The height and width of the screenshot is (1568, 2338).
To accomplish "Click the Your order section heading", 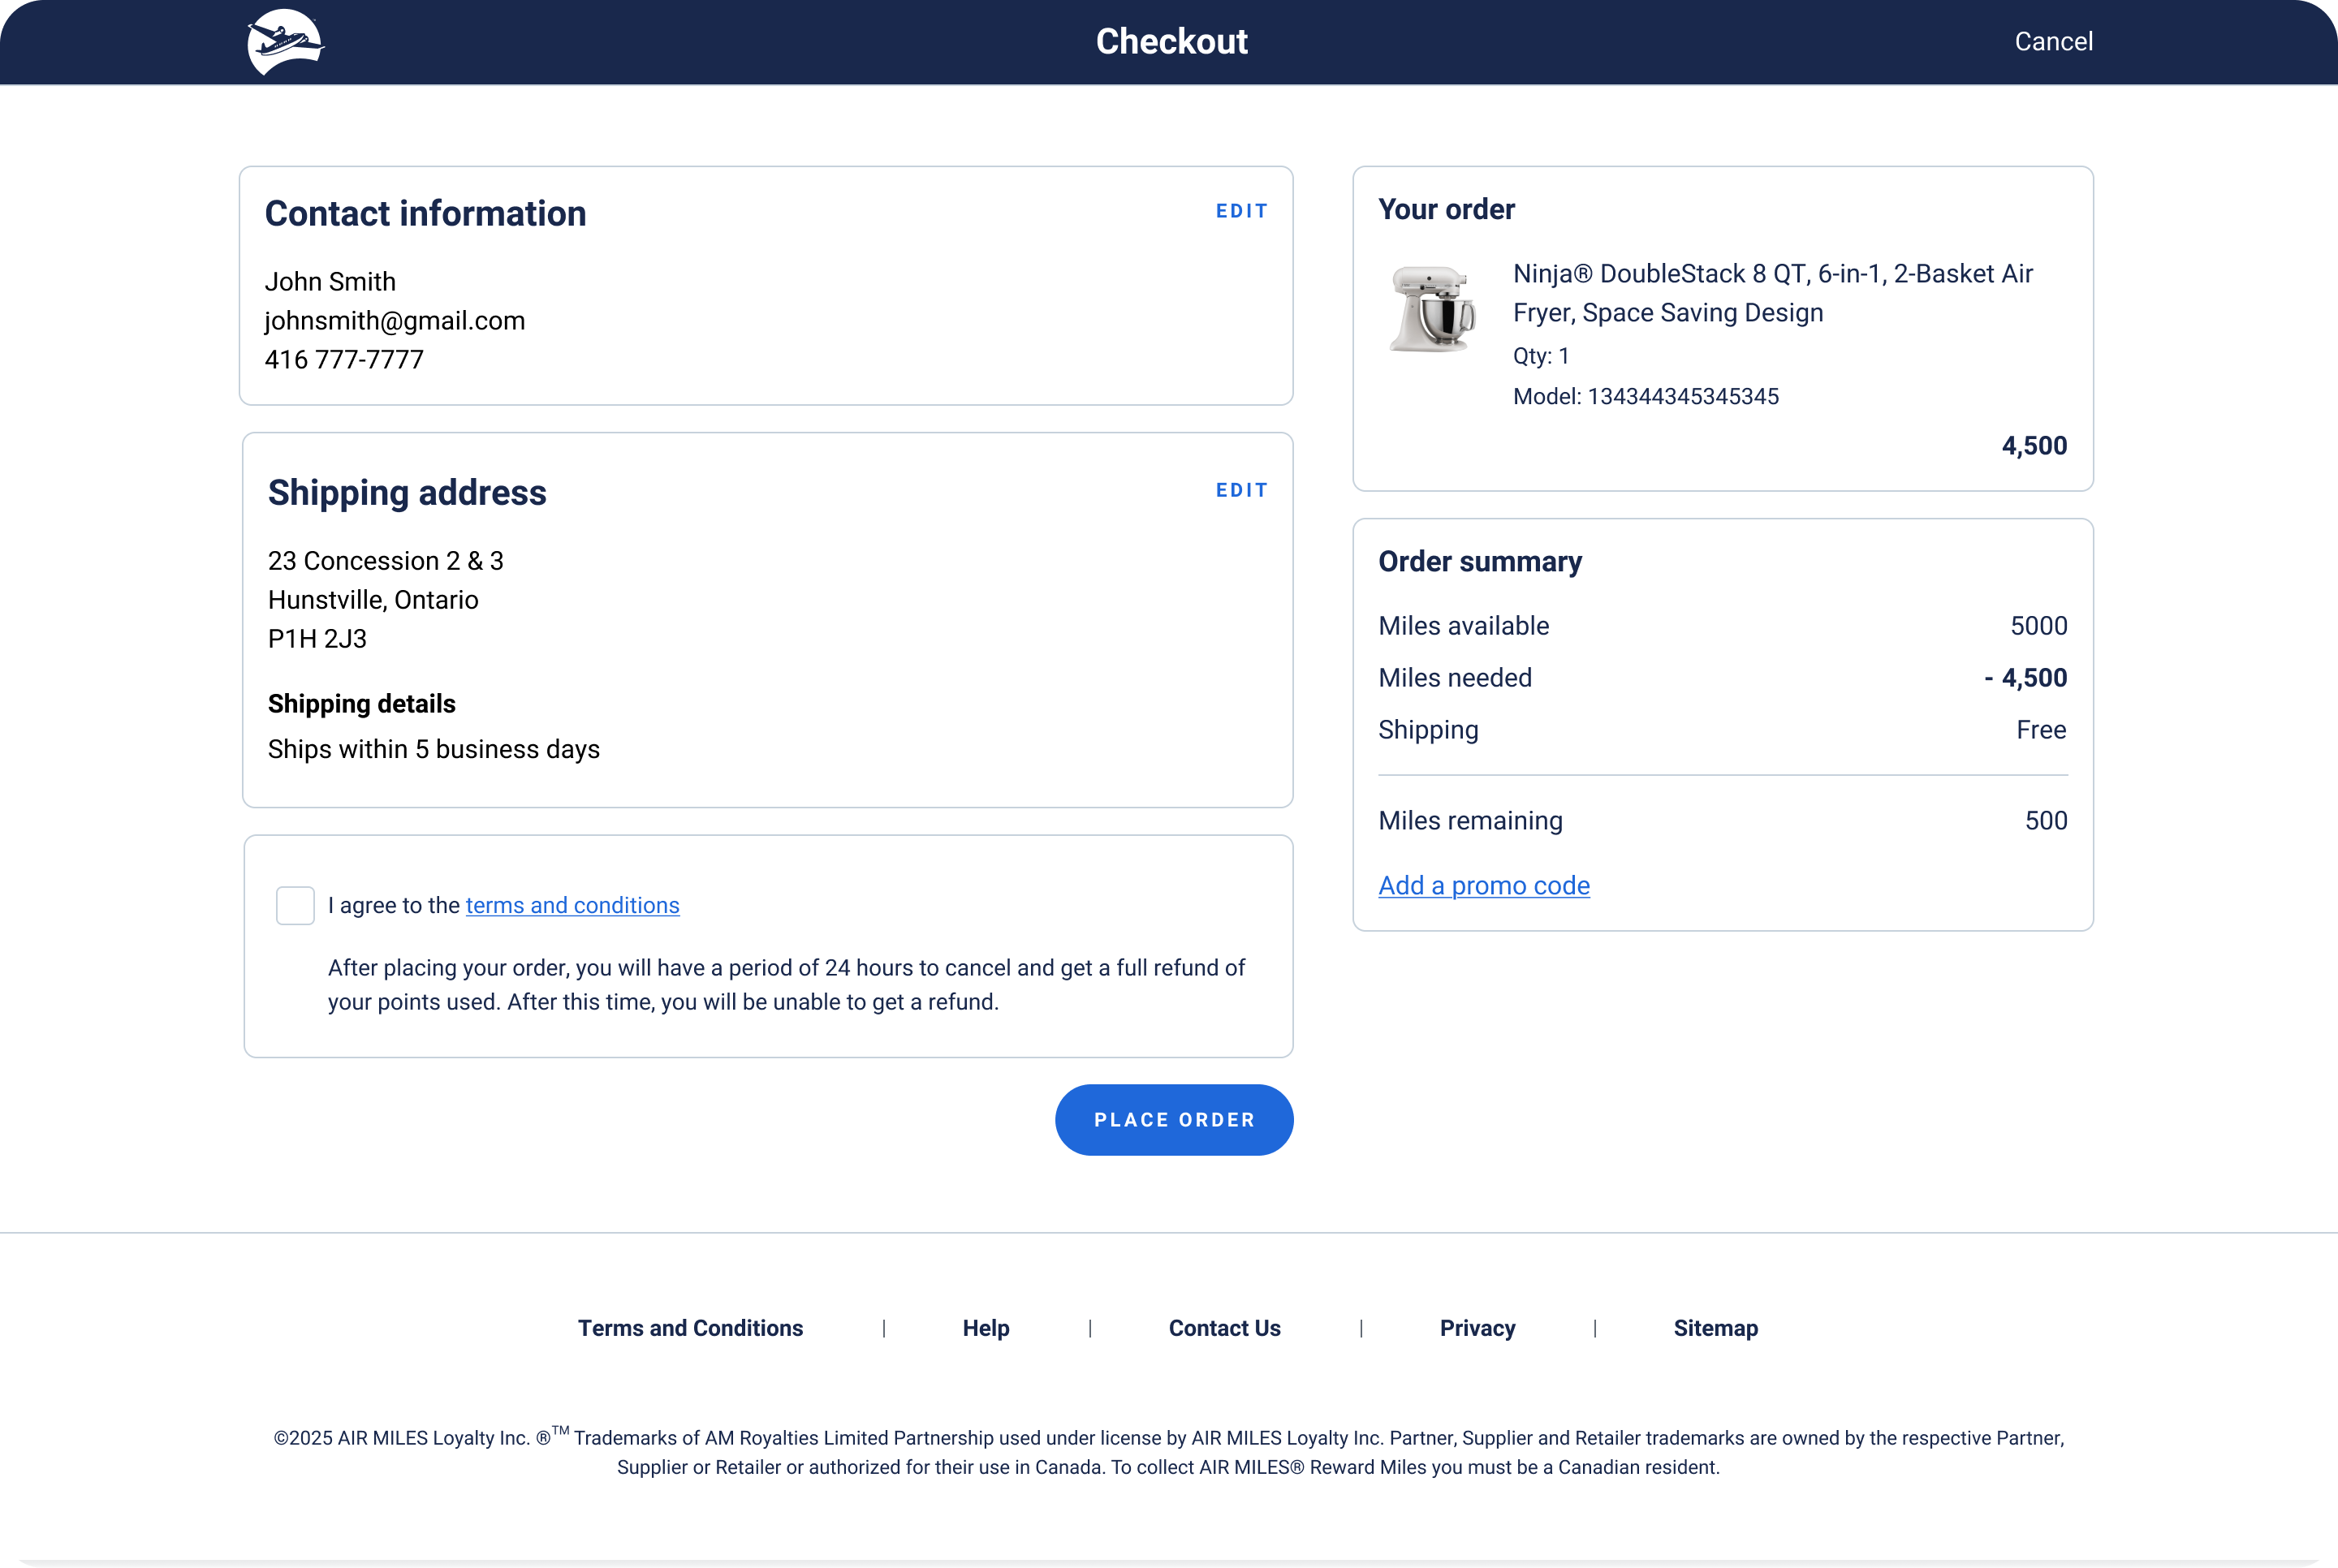I will point(1446,209).
